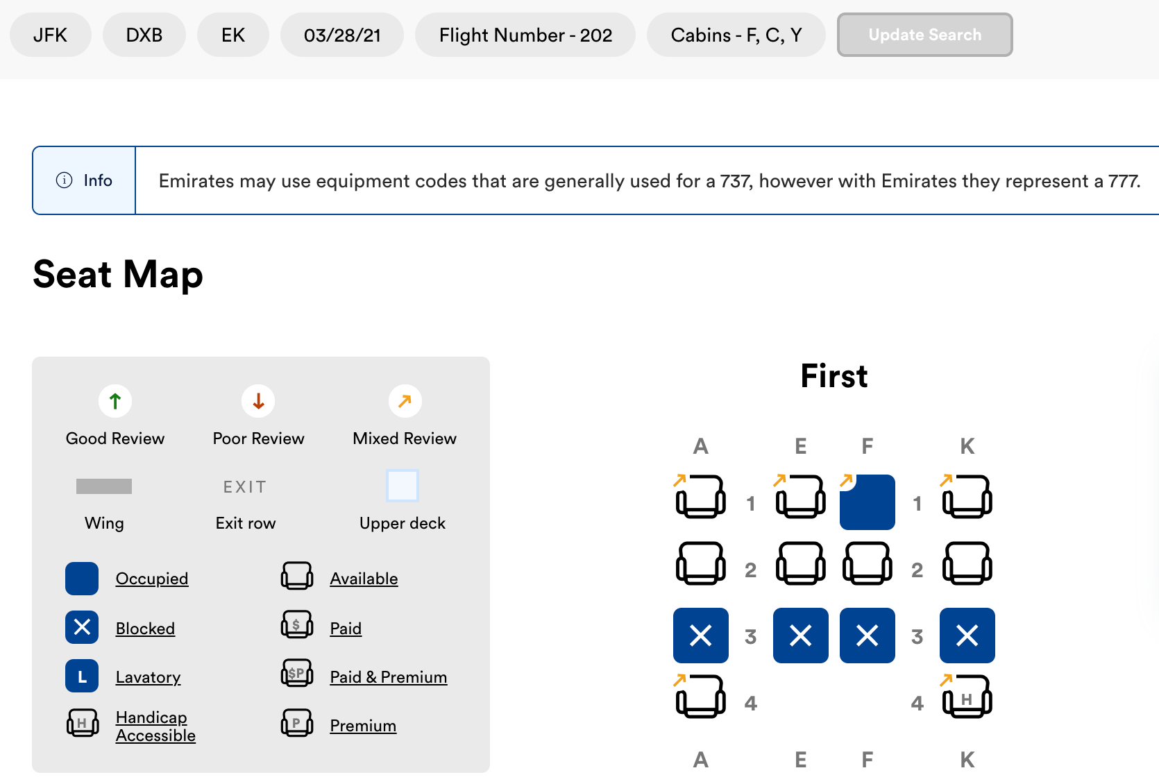Viewport: 1159px width, 784px height.
Task: Open the DXB destination filter chip
Action: 144,35
